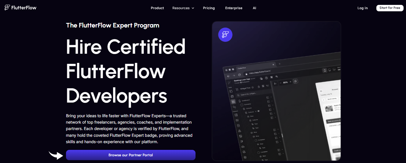The height and width of the screenshot is (163, 406).
Task: Click the purple circular FlutterFlow badge
Action: [x=225, y=34]
